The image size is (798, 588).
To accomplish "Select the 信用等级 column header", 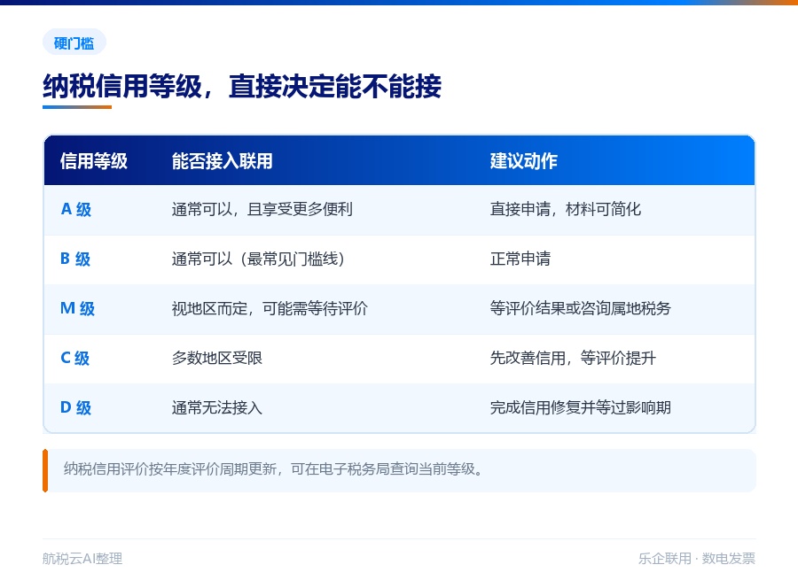I will 94,161.
